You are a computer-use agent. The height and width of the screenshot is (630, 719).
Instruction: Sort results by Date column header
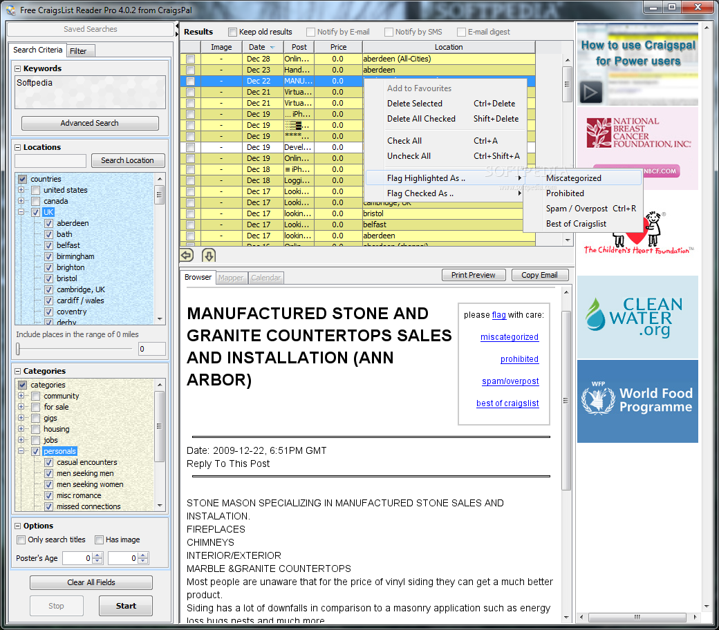[x=262, y=47]
